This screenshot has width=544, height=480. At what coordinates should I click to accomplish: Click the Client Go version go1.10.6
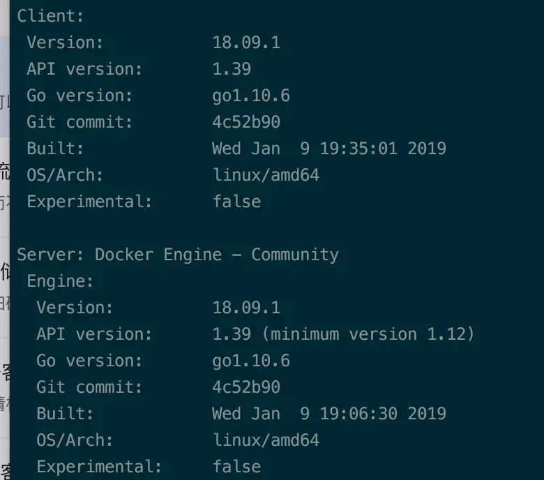pyautogui.click(x=251, y=96)
